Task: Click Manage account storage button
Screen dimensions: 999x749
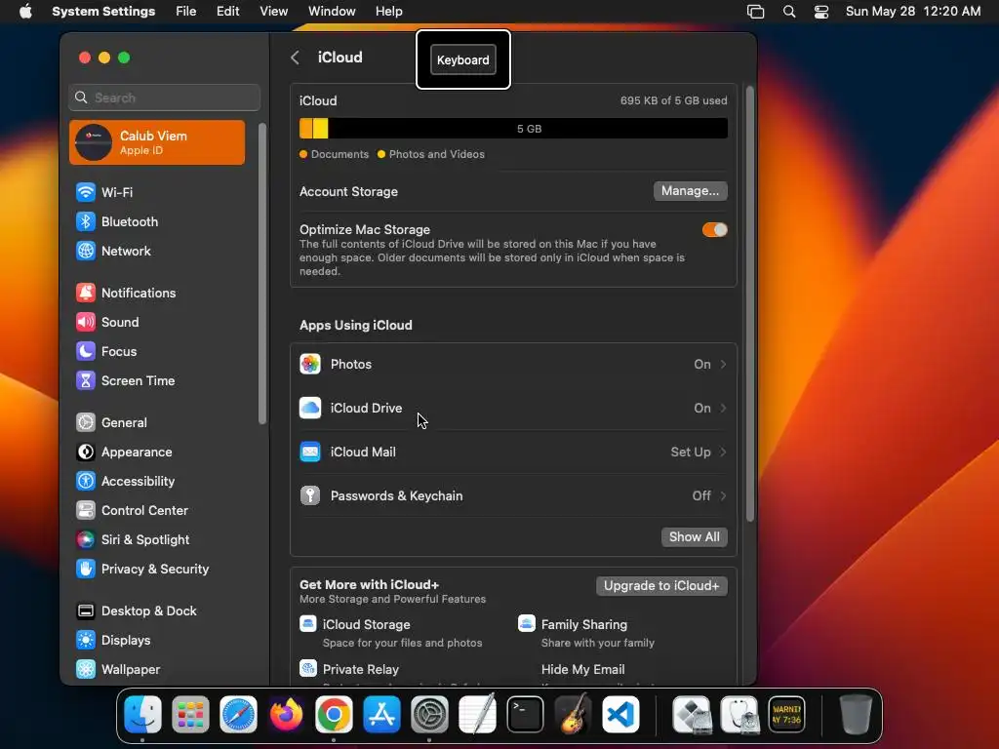Action: [690, 191]
